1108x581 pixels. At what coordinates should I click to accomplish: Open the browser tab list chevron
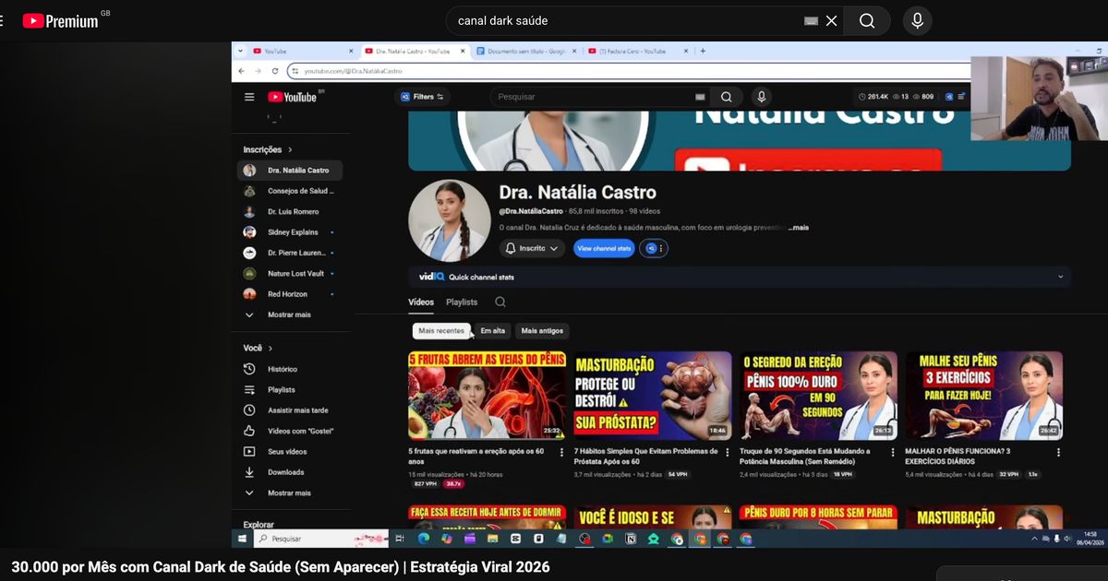pos(240,52)
